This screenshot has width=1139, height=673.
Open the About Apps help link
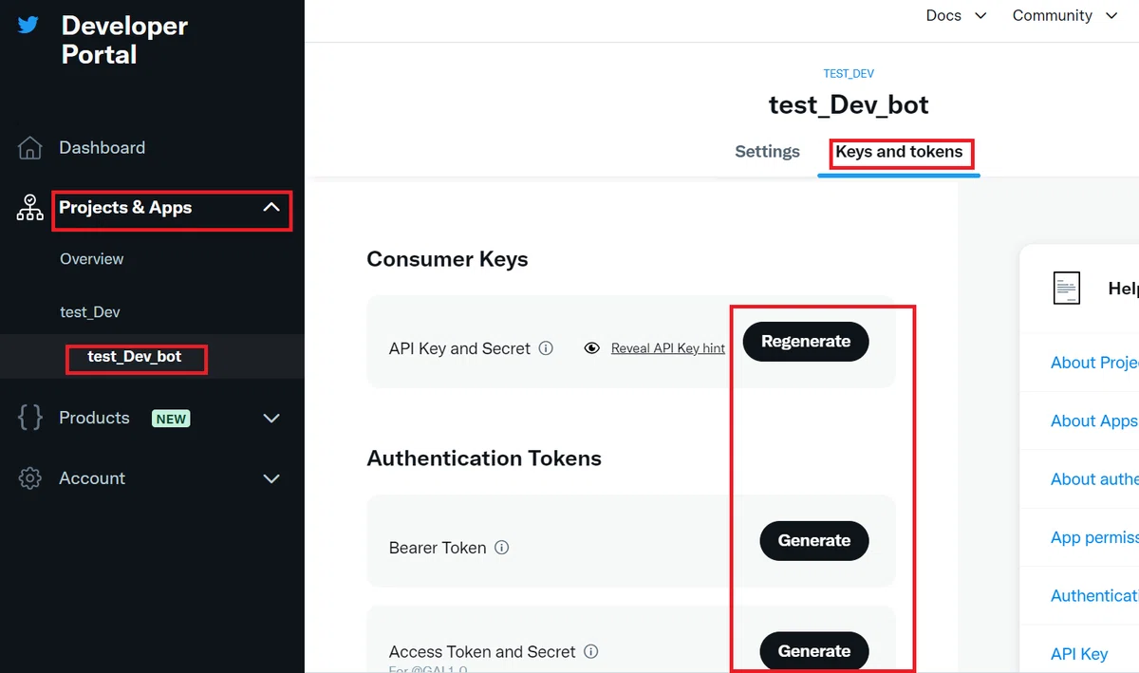[1093, 421]
